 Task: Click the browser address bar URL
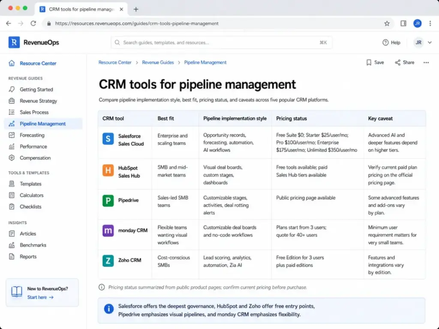(x=137, y=24)
